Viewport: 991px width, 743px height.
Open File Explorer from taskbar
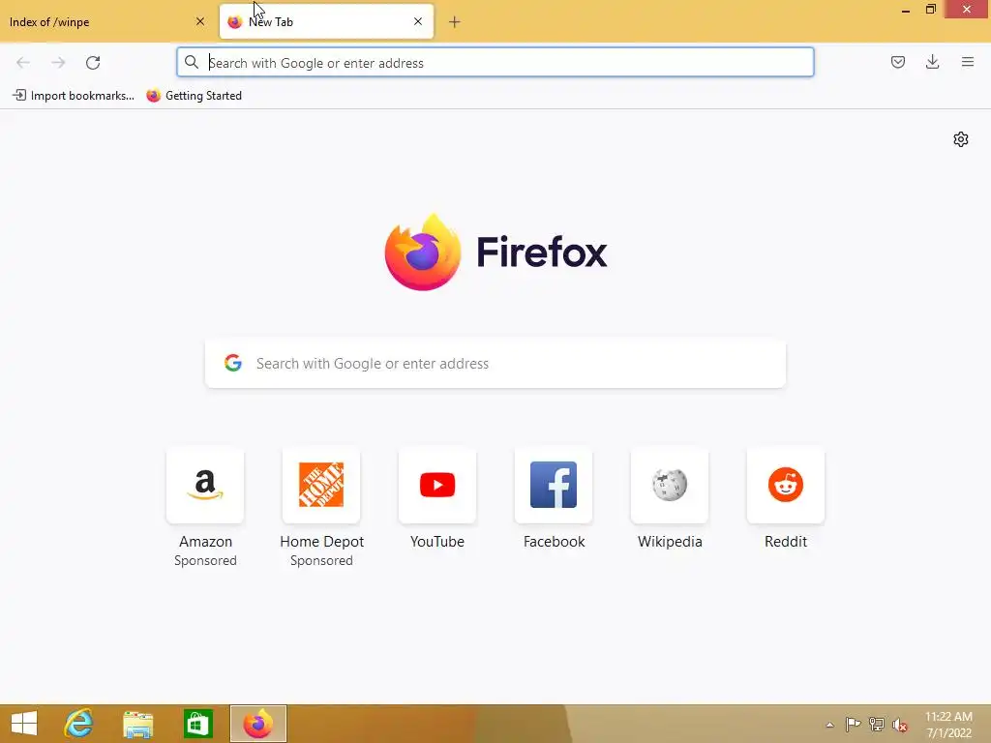click(x=137, y=724)
